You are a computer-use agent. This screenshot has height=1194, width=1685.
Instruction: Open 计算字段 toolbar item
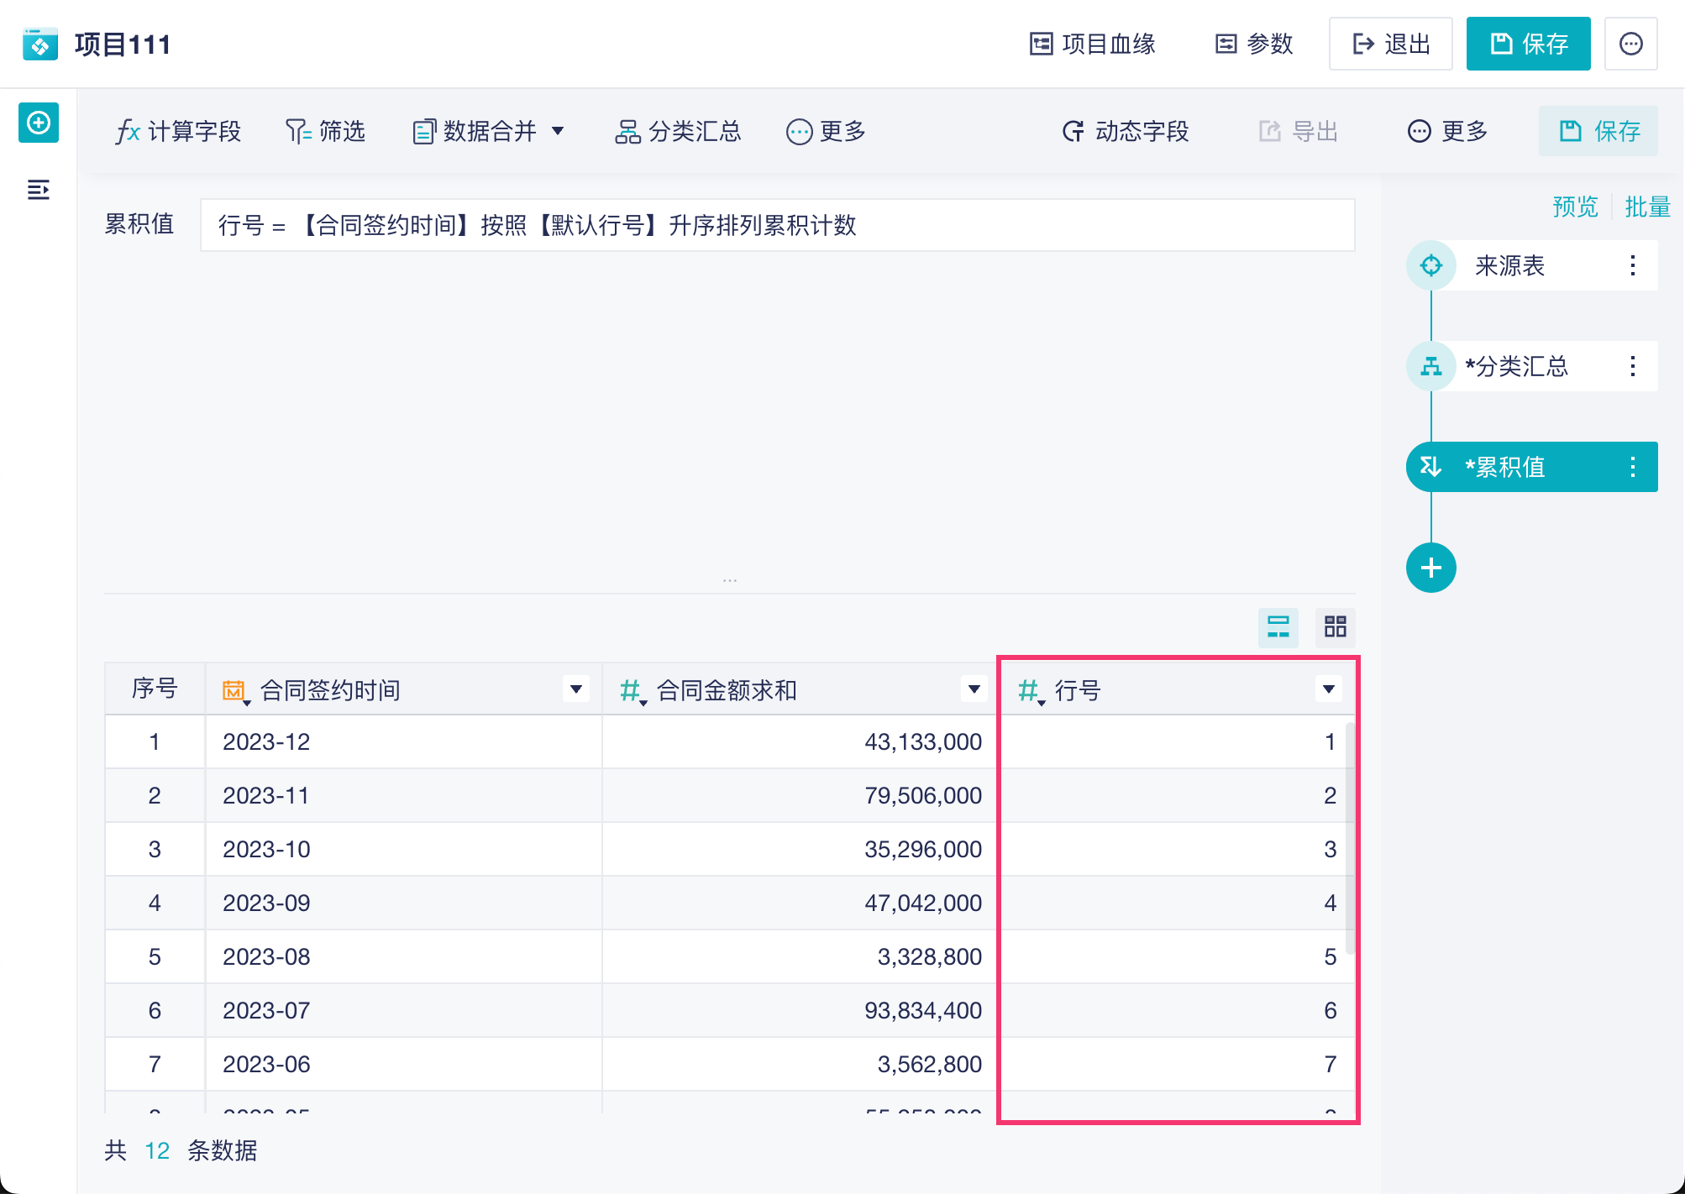click(x=178, y=132)
